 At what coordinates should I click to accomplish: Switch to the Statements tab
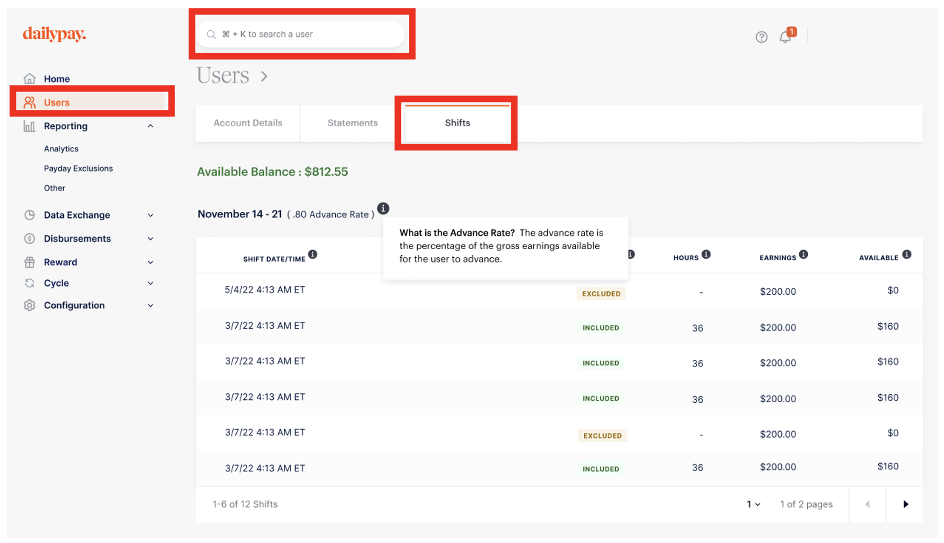(352, 123)
